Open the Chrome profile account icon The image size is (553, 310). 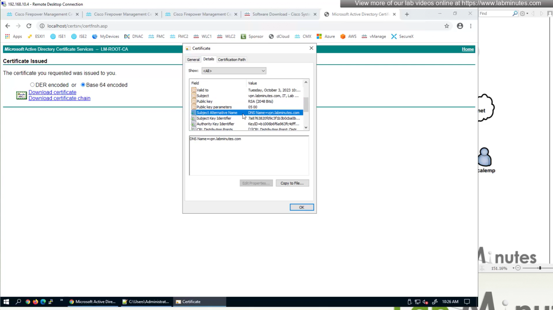[460, 26]
